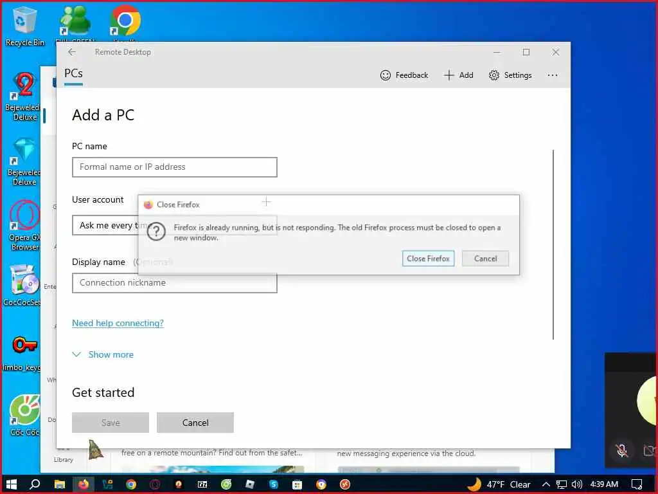Image resolution: width=658 pixels, height=494 pixels.
Task: Open the User account dropdown
Action: (x=105, y=225)
